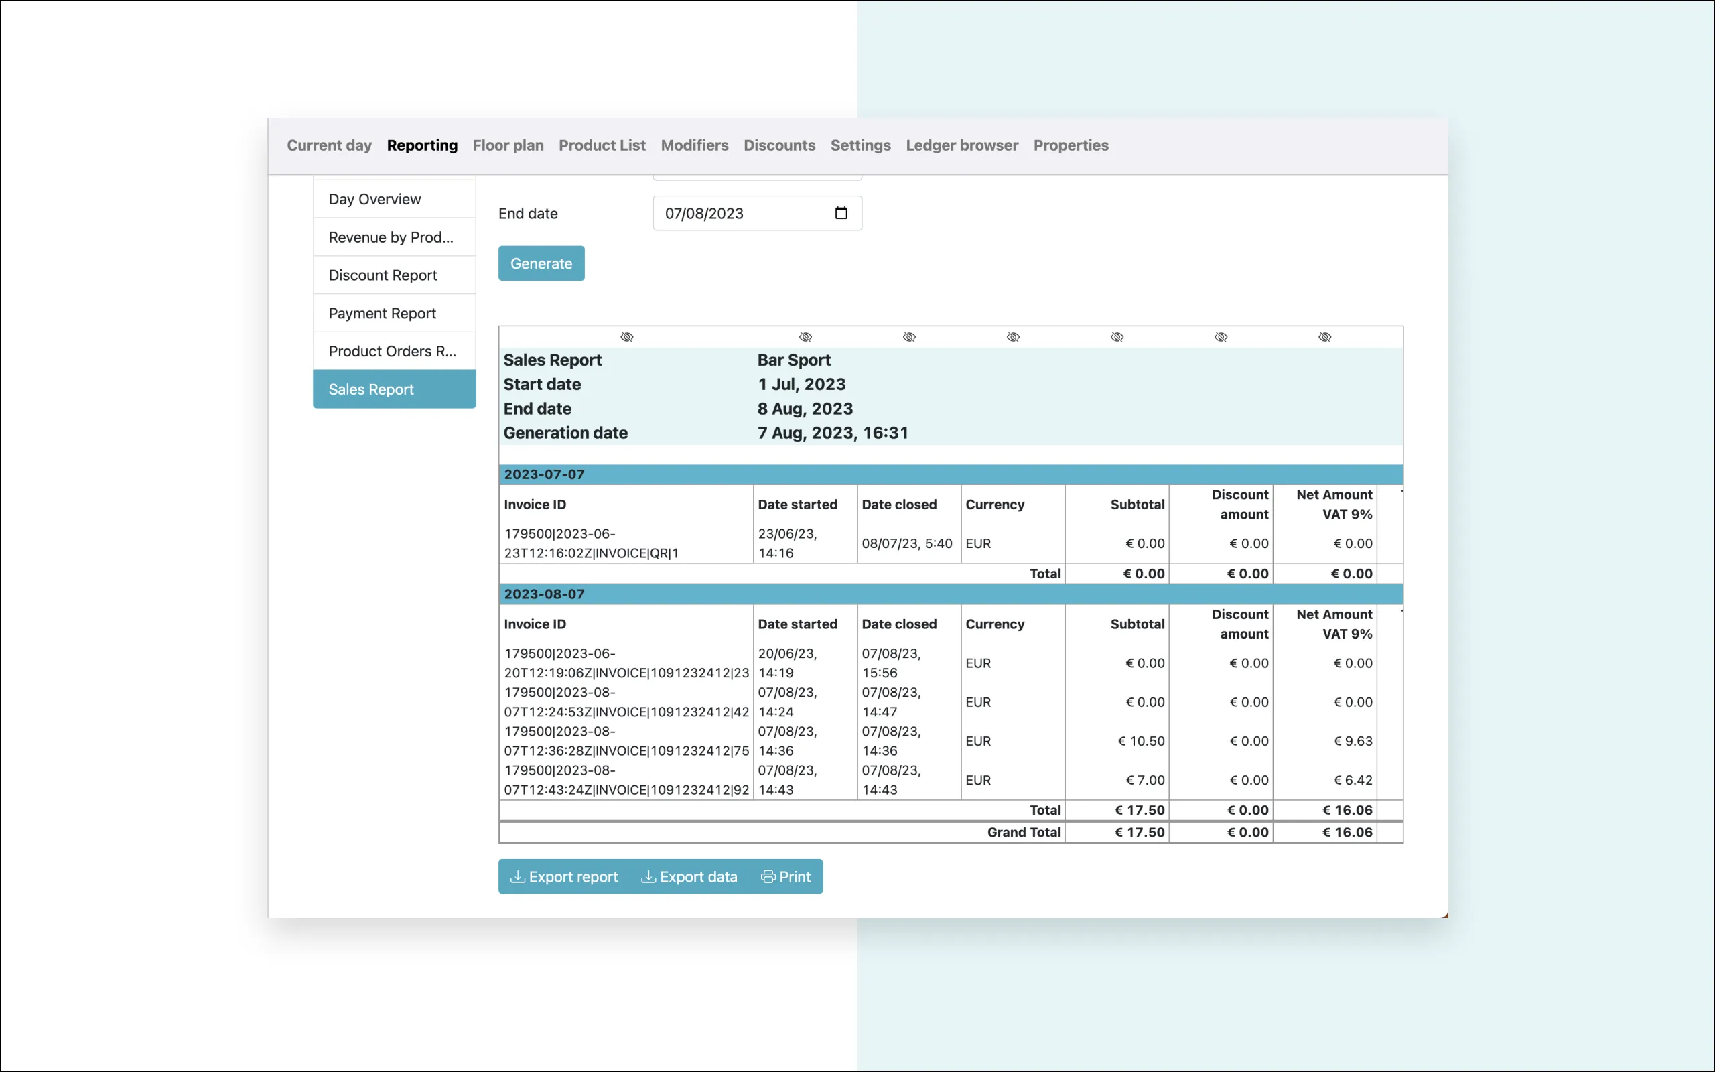Viewport: 1715px width, 1072px height.
Task: Click Generate button to run report
Action: pyautogui.click(x=541, y=263)
